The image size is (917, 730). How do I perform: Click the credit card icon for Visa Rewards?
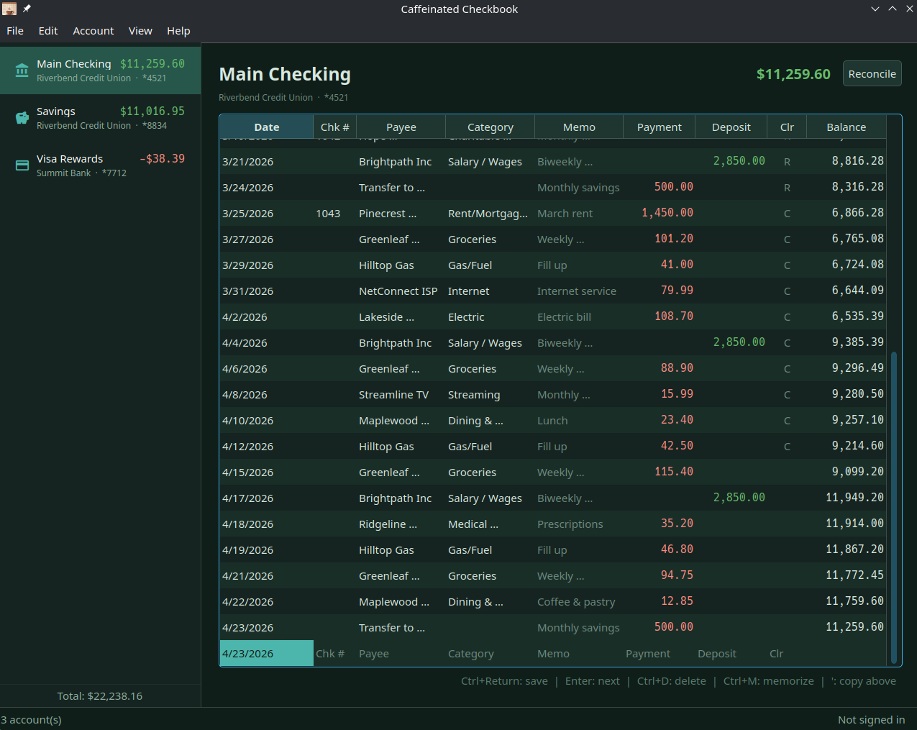click(22, 165)
